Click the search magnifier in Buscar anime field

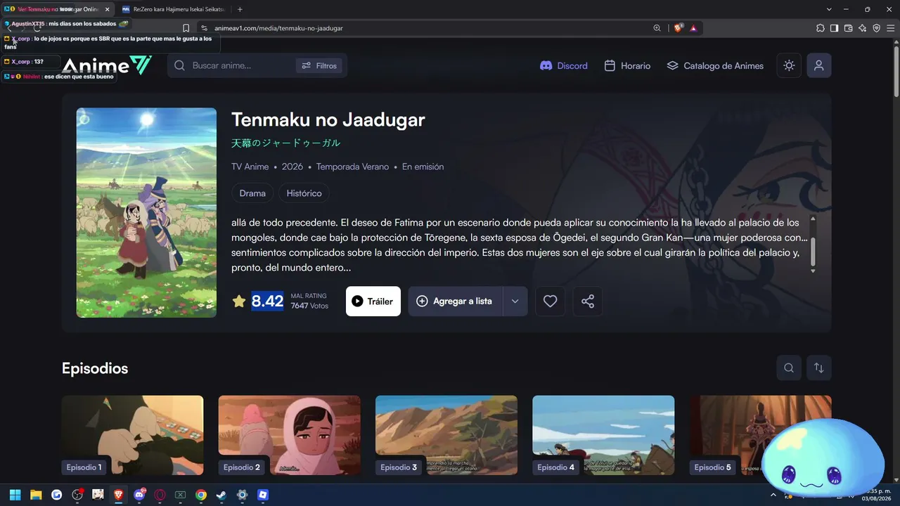click(x=179, y=65)
